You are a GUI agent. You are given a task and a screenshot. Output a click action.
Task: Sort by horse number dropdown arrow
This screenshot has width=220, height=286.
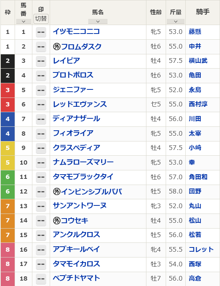click(24, 22)
